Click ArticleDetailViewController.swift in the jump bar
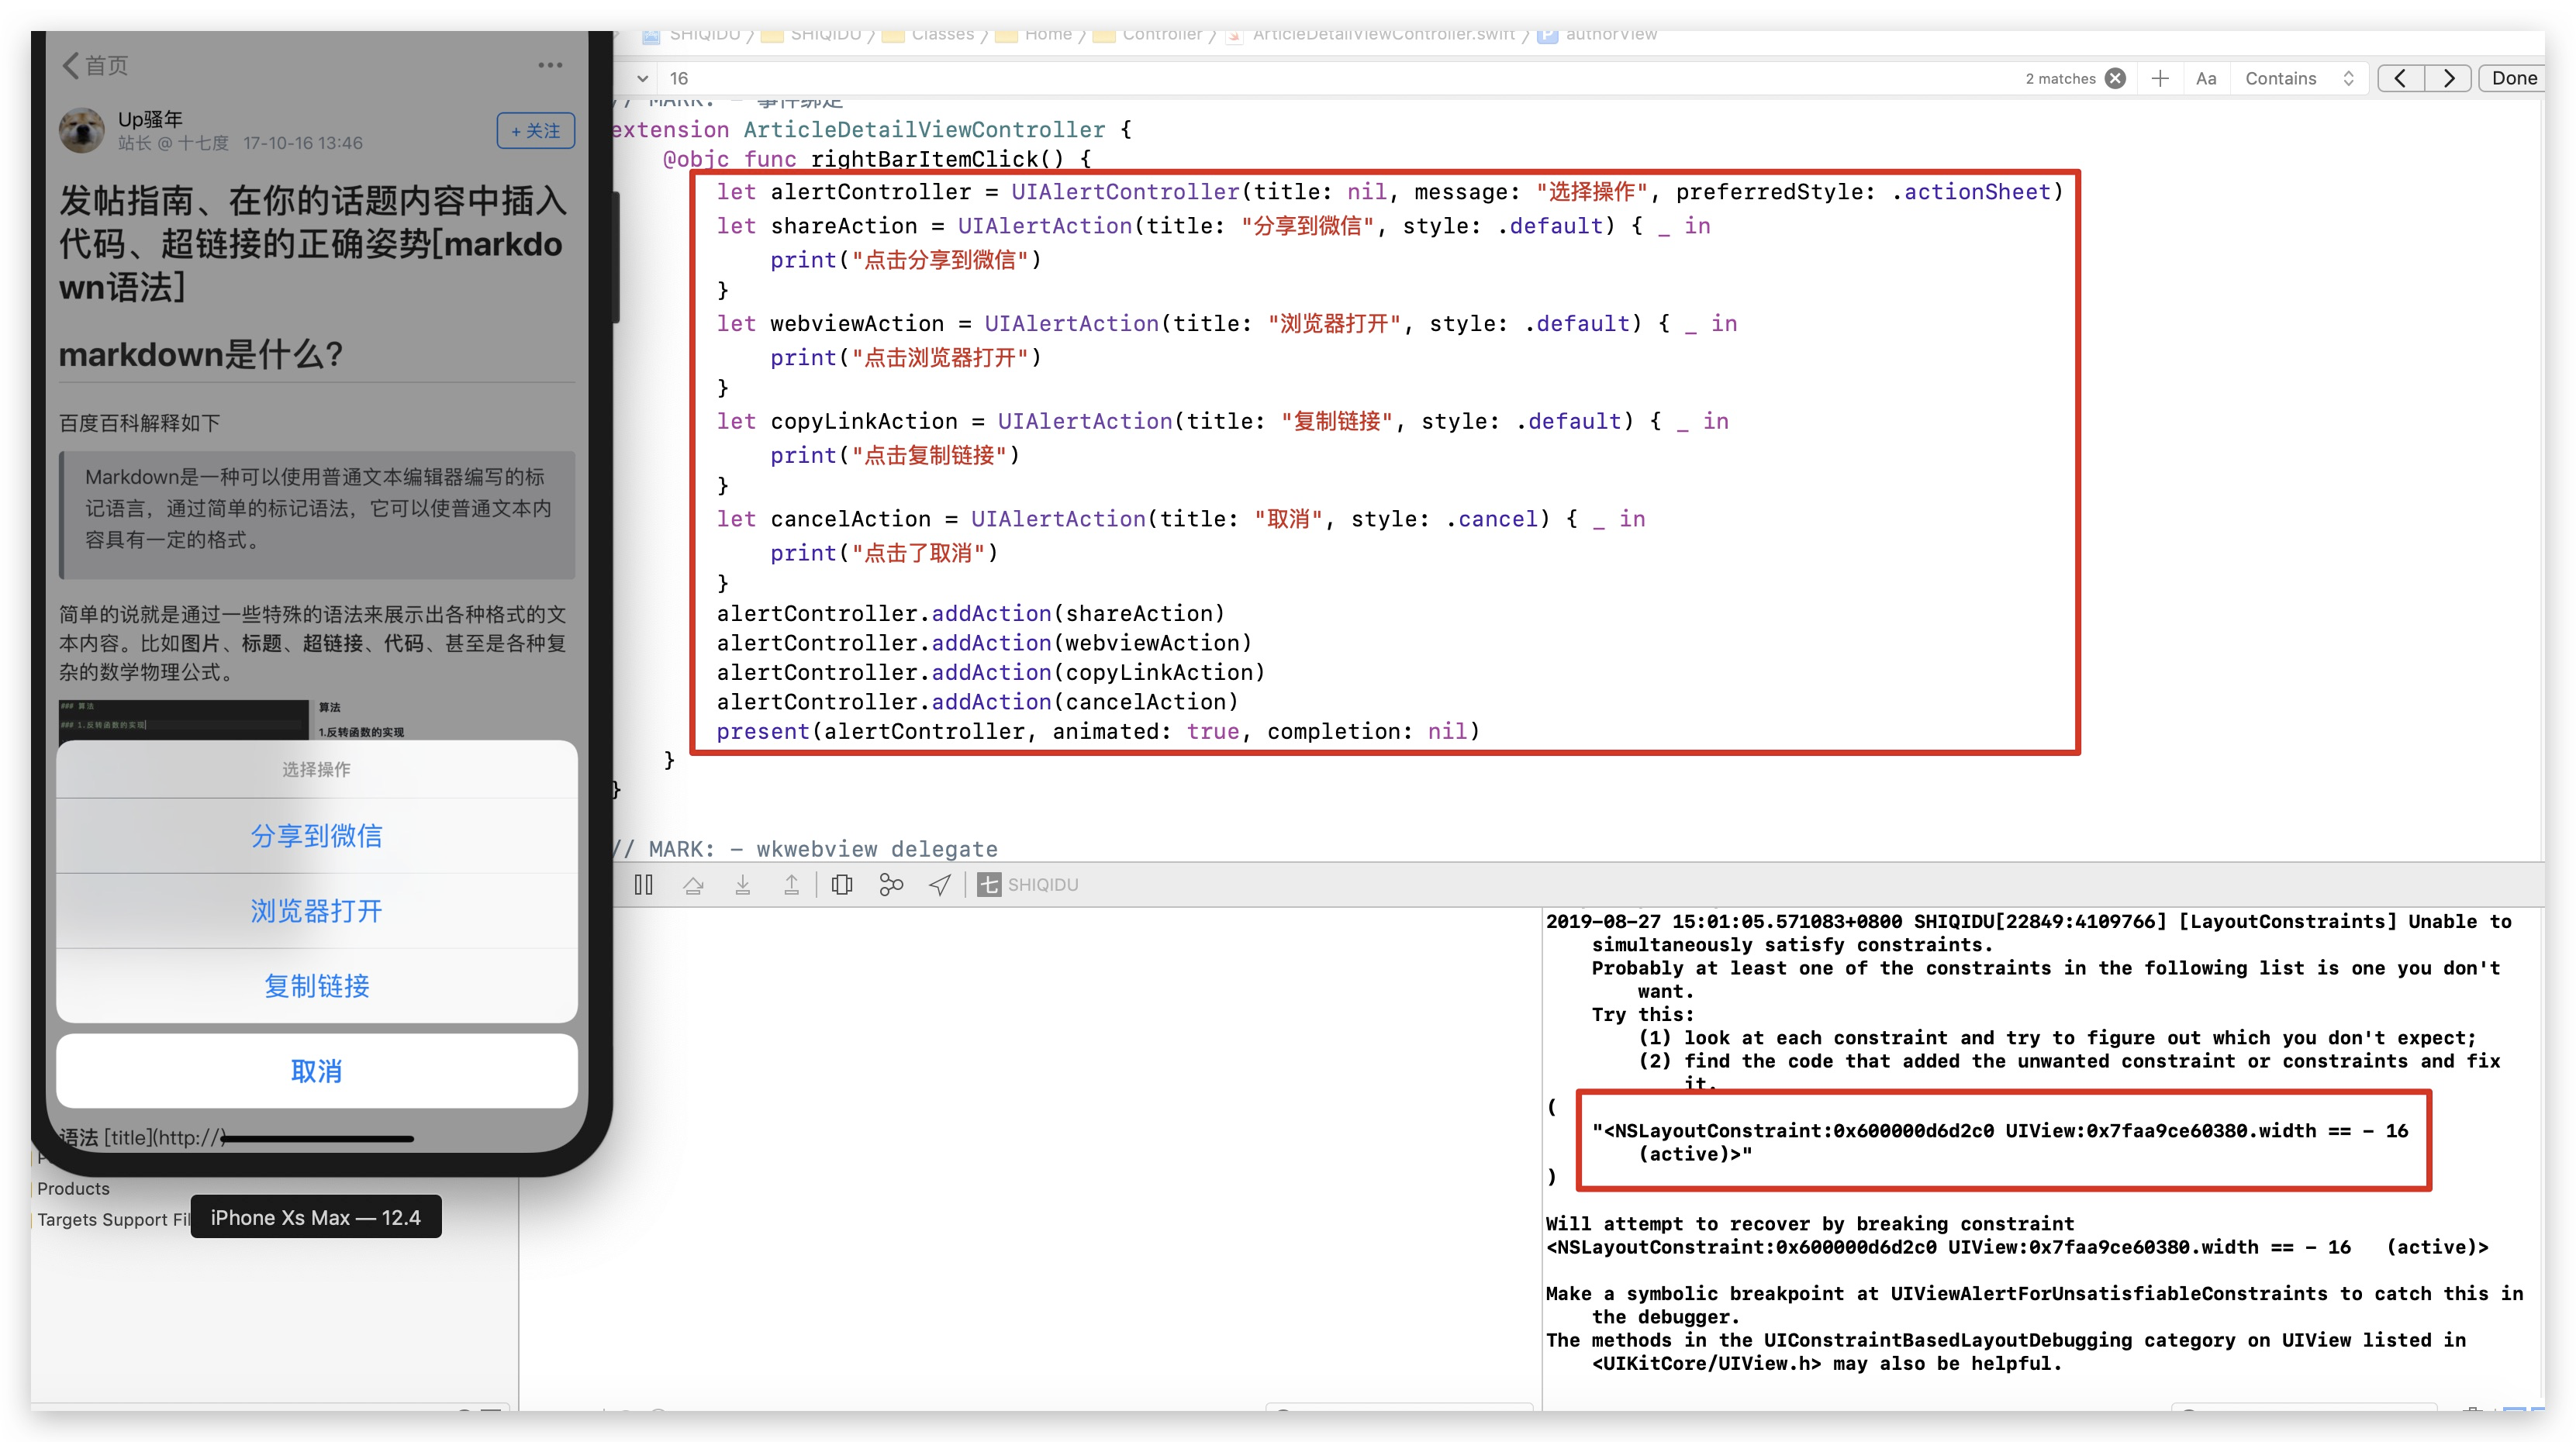 (x=1383, y=35)
